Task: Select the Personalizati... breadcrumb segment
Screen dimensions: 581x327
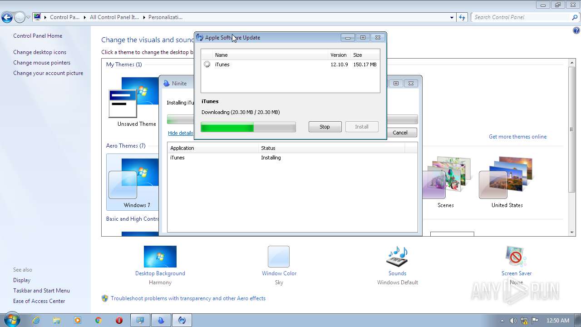Action: [x=165, y=17]
